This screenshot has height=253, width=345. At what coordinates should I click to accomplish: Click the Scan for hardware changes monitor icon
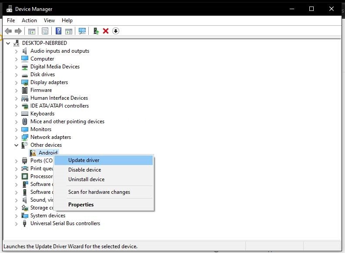[82, 31]
